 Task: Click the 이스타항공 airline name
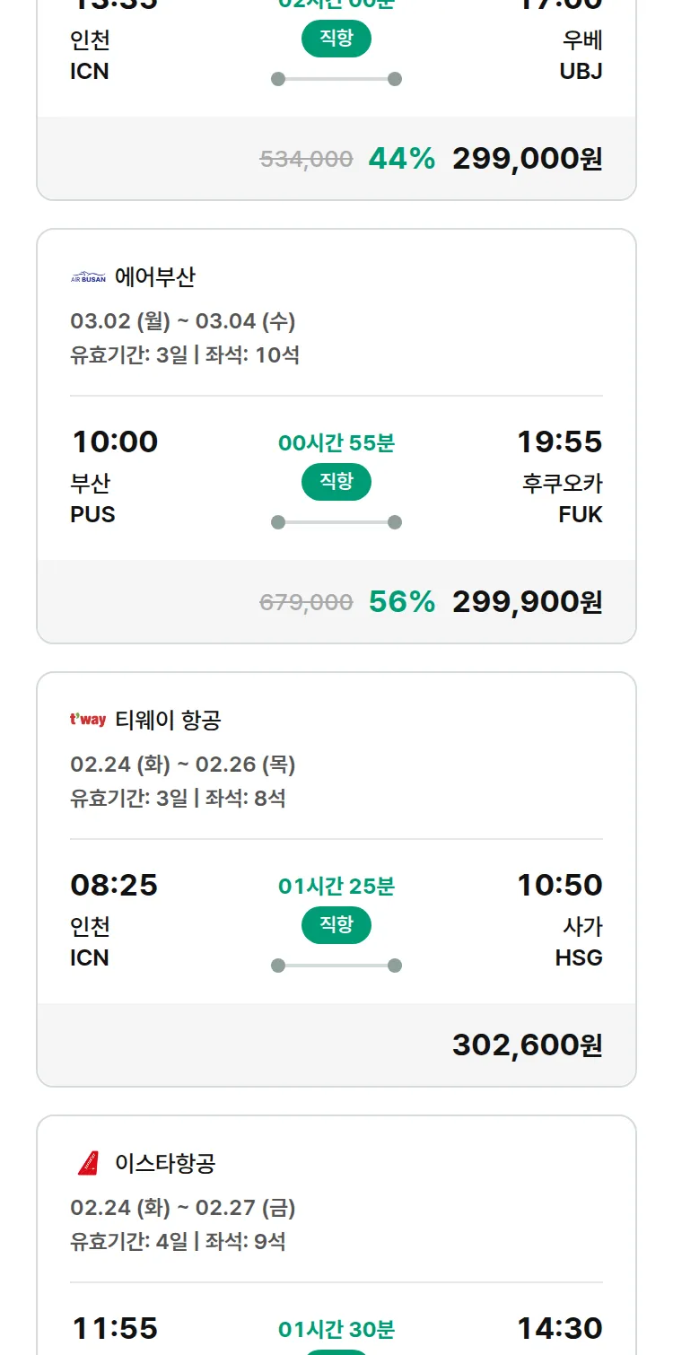[x=165, y=1164]
